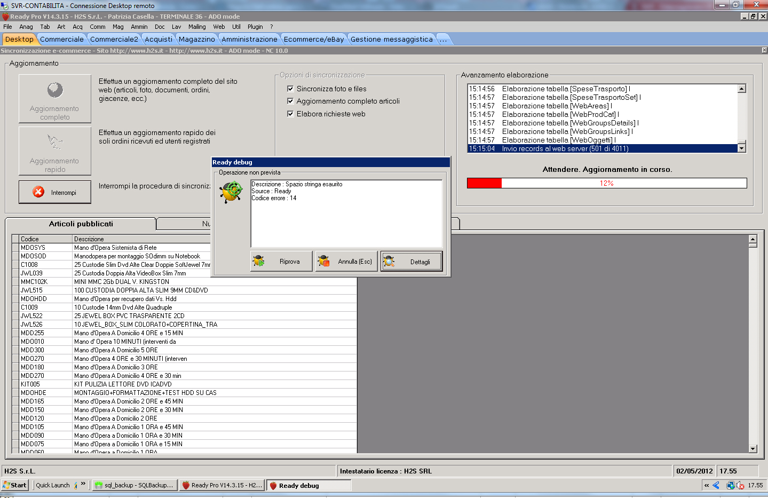768x498 pixels.
Task: Open the Windows Start menu
Action: pyautogui.click(x=14, y=485)
